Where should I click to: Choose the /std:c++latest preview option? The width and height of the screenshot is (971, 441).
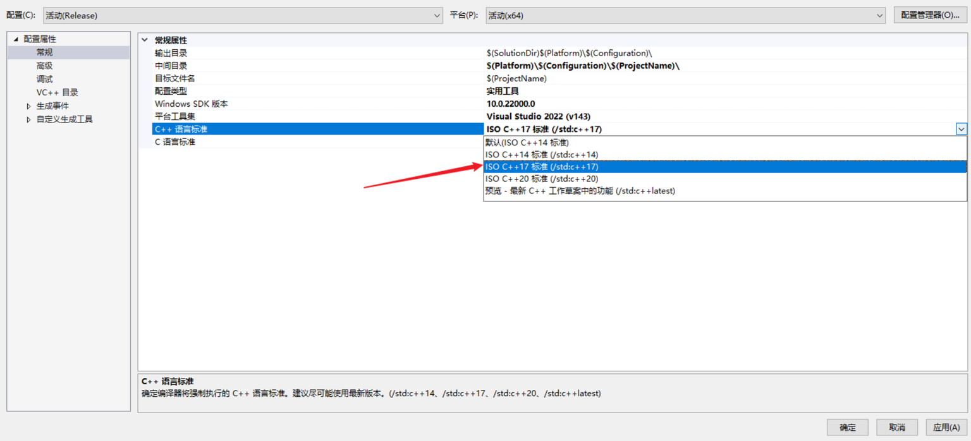580,191
